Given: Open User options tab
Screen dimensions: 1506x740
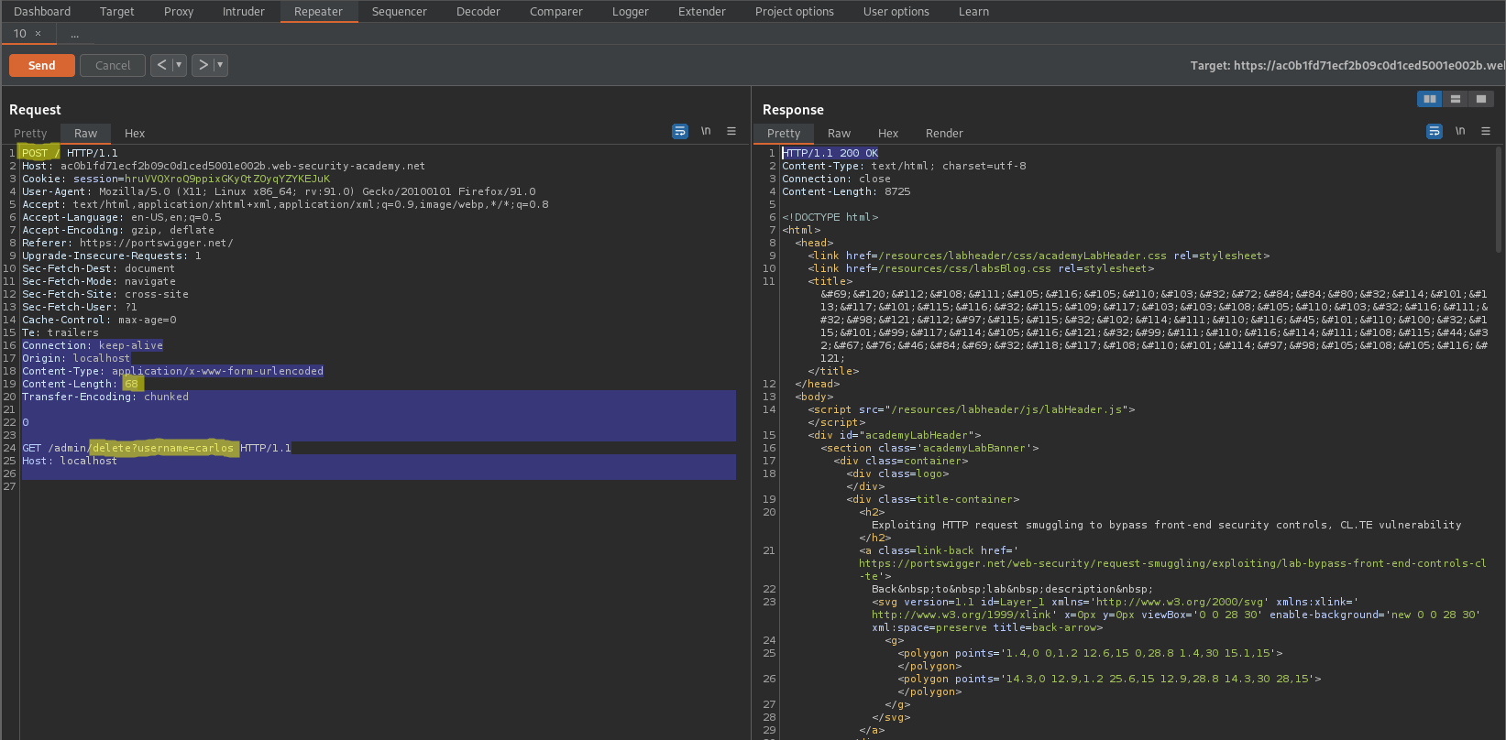Looking at the screenshot, I should point(896,11).
